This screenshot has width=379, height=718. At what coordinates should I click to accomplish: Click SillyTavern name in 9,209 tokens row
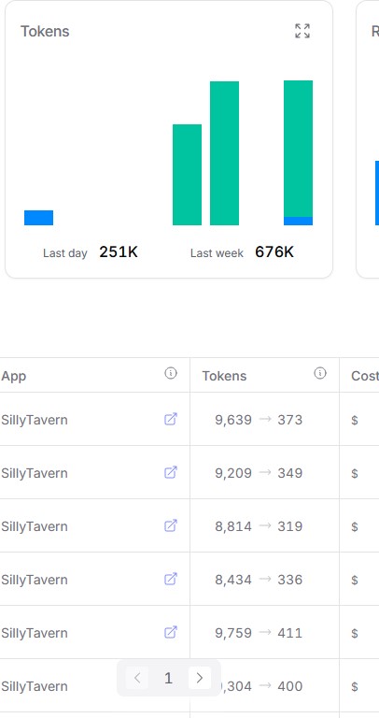(35, 473)
